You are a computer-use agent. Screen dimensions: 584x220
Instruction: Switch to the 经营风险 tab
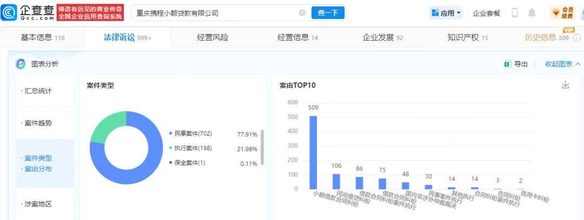(x=213, y=38)
